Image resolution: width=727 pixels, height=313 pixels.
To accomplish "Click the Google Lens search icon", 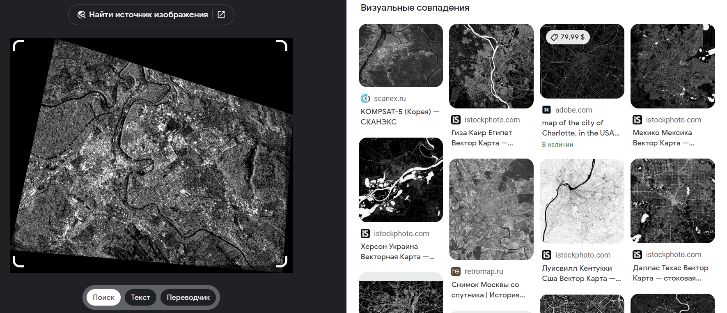I will click(x=81, y=15).
